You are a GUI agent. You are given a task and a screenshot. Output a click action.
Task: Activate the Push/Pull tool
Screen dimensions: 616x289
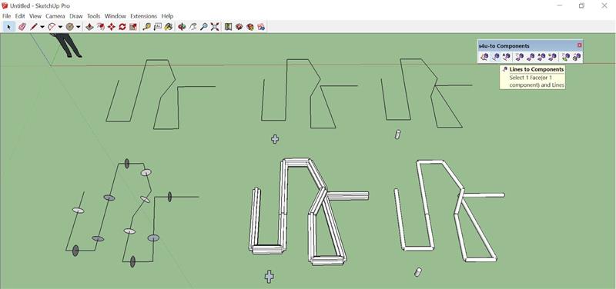click(x=89, y=27)
